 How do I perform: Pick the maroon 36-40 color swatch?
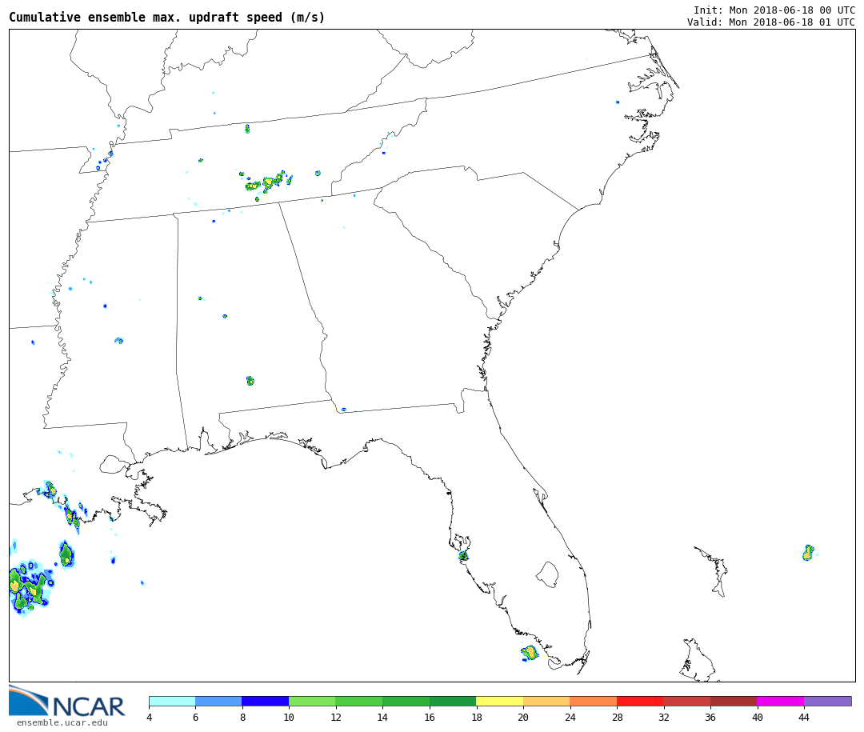tap(734, 701)
